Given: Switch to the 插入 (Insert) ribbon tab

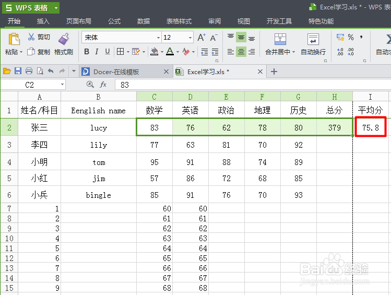Looking at the screenshot, I should pos(43,21).
